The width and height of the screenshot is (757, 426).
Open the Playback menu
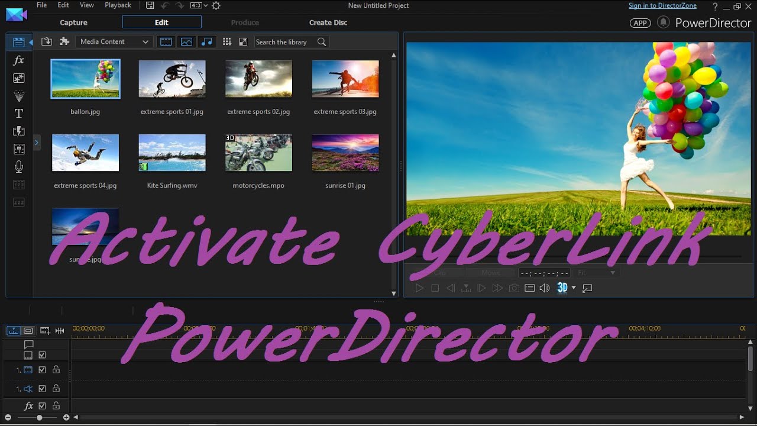click(x=118, y=5)
